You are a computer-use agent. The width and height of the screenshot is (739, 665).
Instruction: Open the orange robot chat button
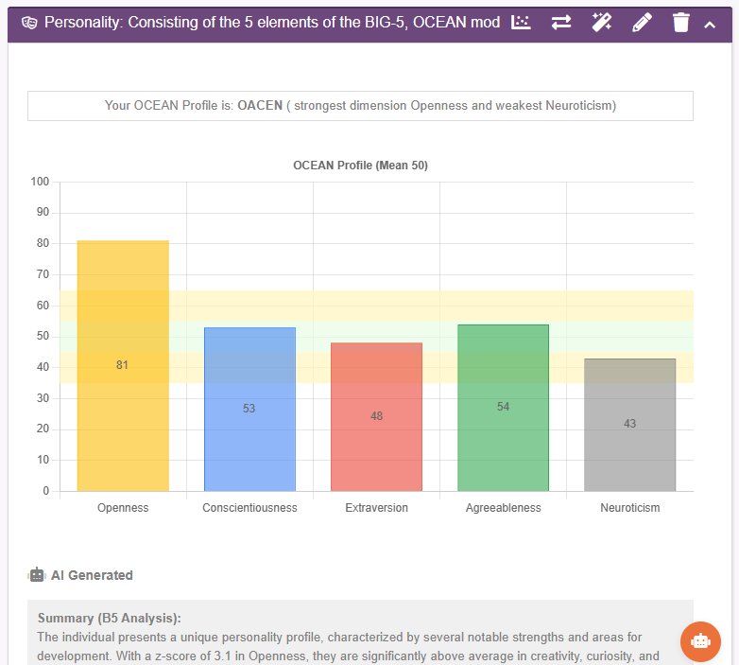(700, 641)
